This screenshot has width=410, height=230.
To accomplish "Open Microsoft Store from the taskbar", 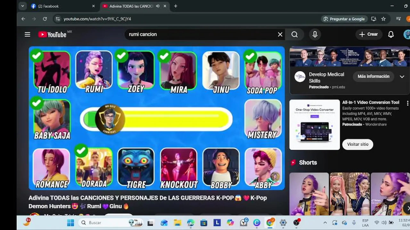I will [x=204, y=223].
